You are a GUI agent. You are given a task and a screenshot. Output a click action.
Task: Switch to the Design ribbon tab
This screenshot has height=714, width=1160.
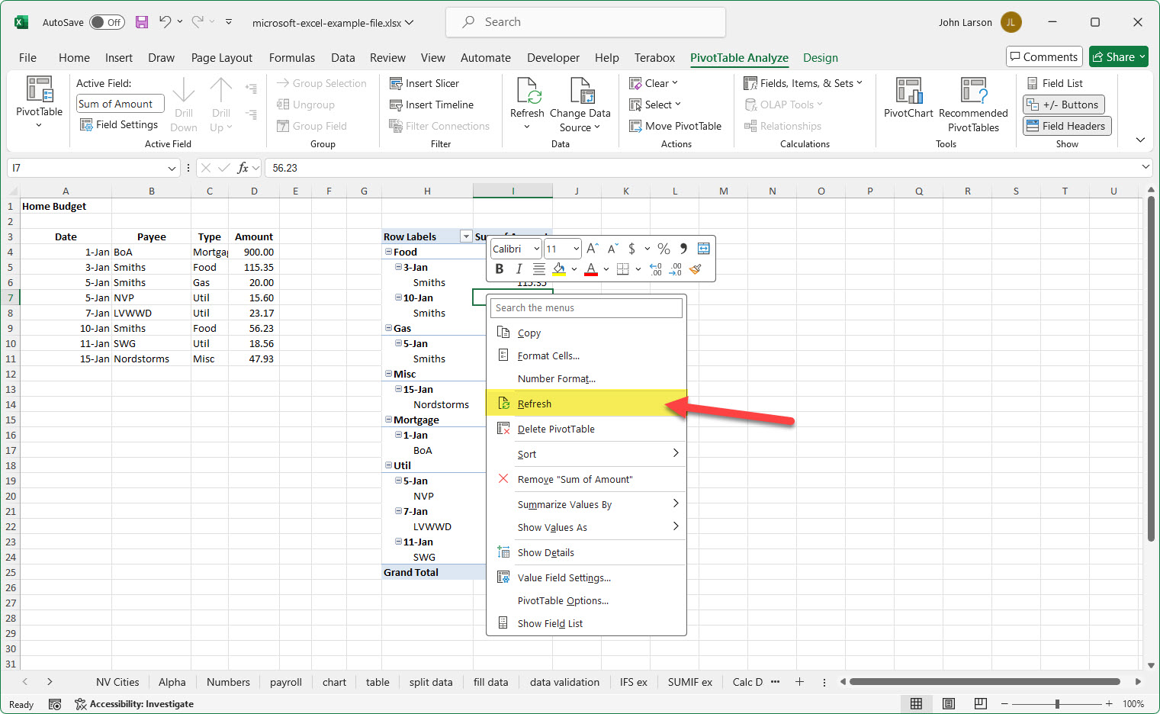pos(821,58)
